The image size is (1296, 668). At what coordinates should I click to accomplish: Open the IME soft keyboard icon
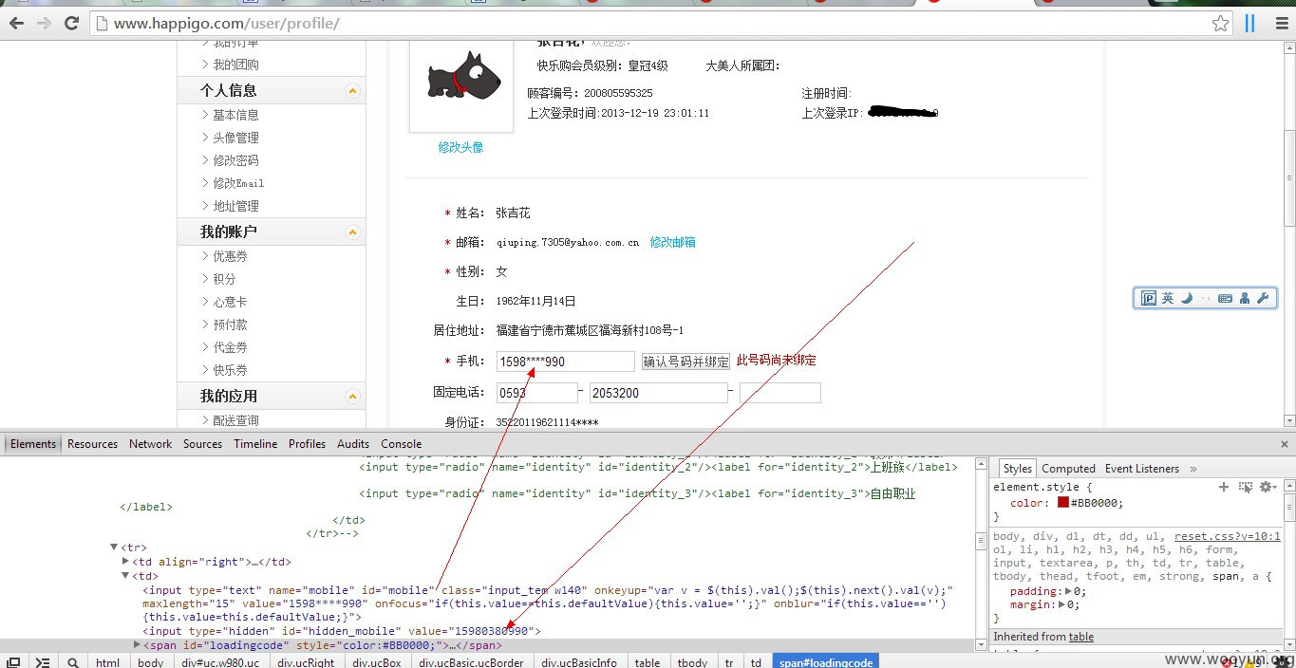1225,298
